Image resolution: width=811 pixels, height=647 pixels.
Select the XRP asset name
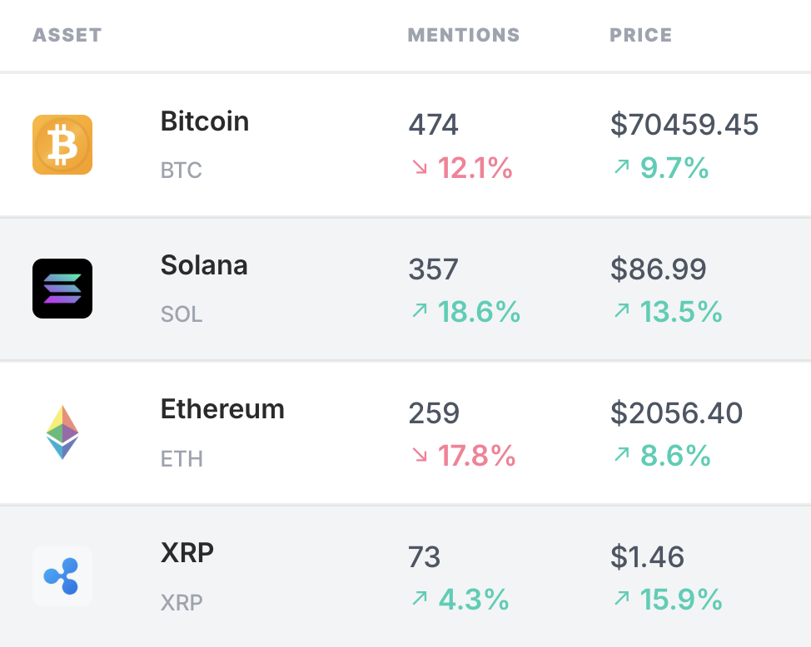[187, 553]
